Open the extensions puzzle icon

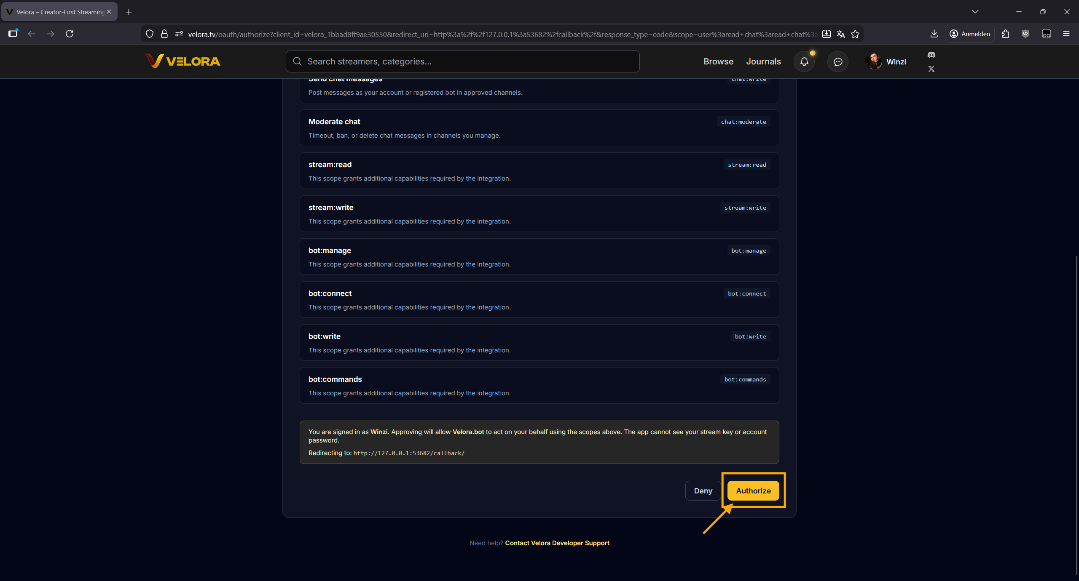(1006, 34)
